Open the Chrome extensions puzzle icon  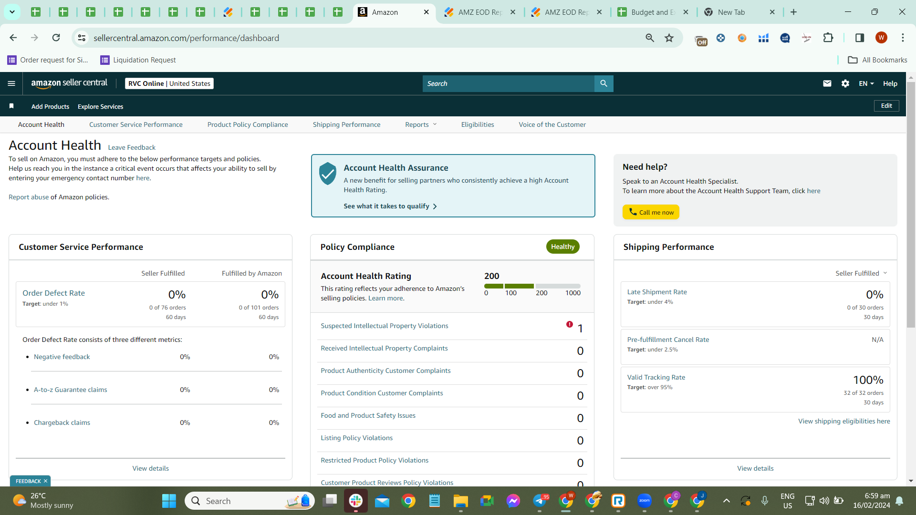(828, 38)
